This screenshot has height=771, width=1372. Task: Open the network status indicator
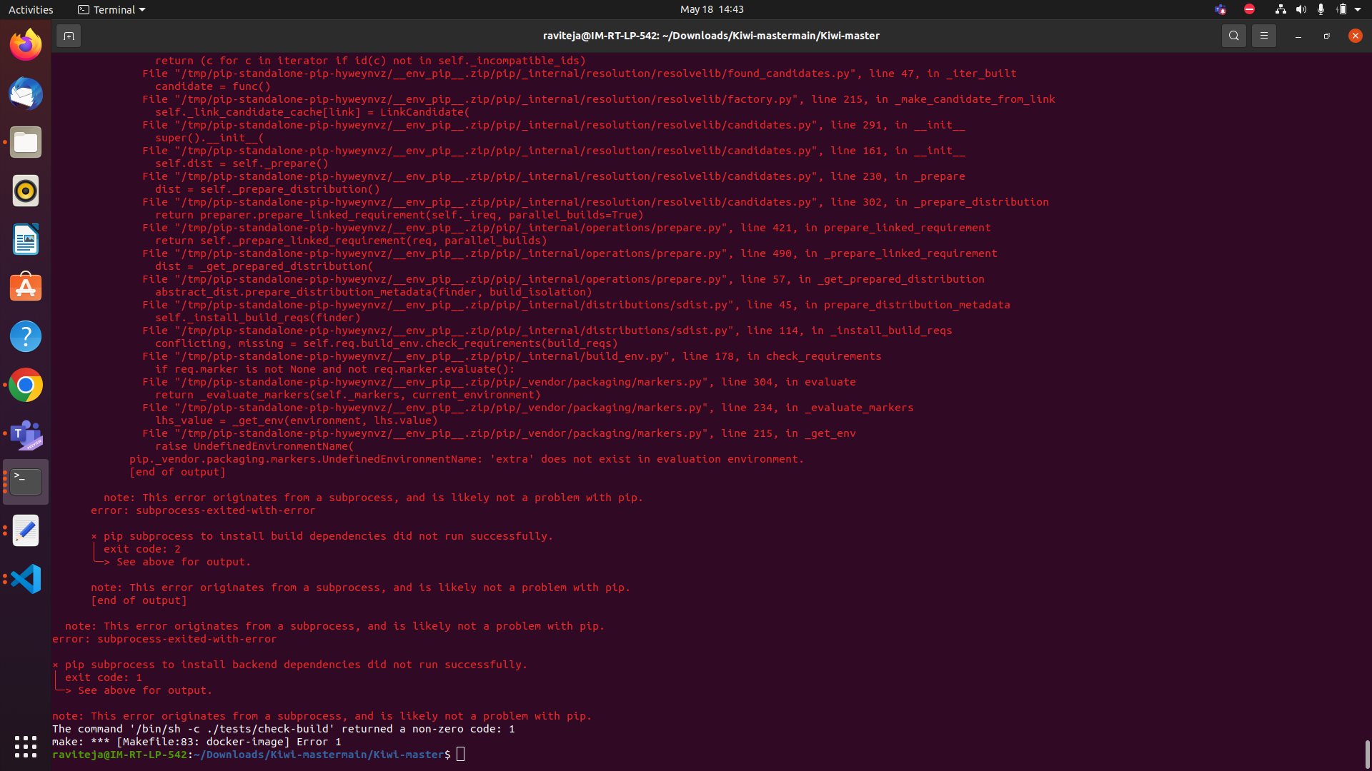coord(1281,9)
